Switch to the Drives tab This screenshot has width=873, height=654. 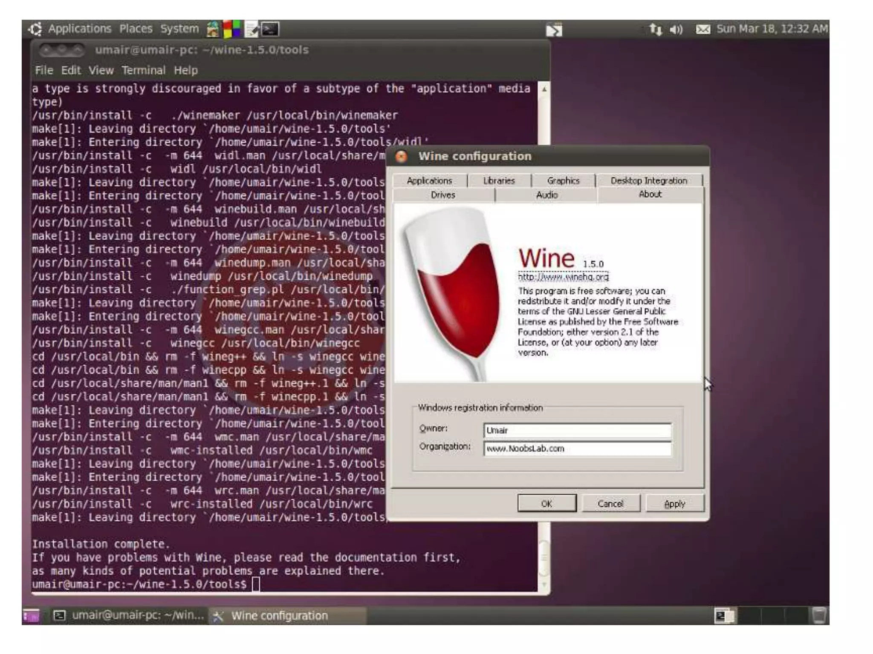(x=443, y=195)
